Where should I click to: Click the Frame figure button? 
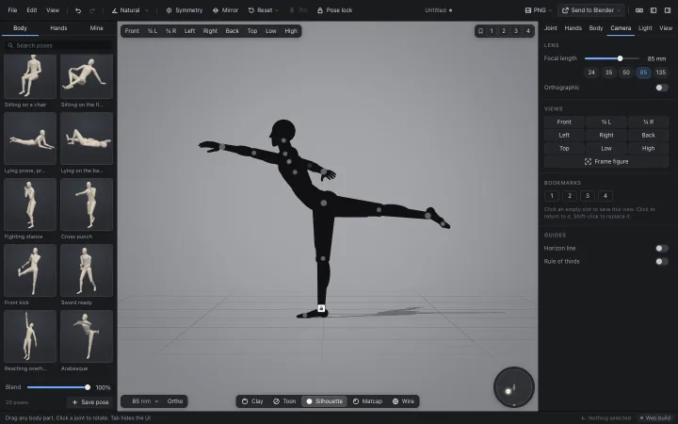tap(606, 162)
